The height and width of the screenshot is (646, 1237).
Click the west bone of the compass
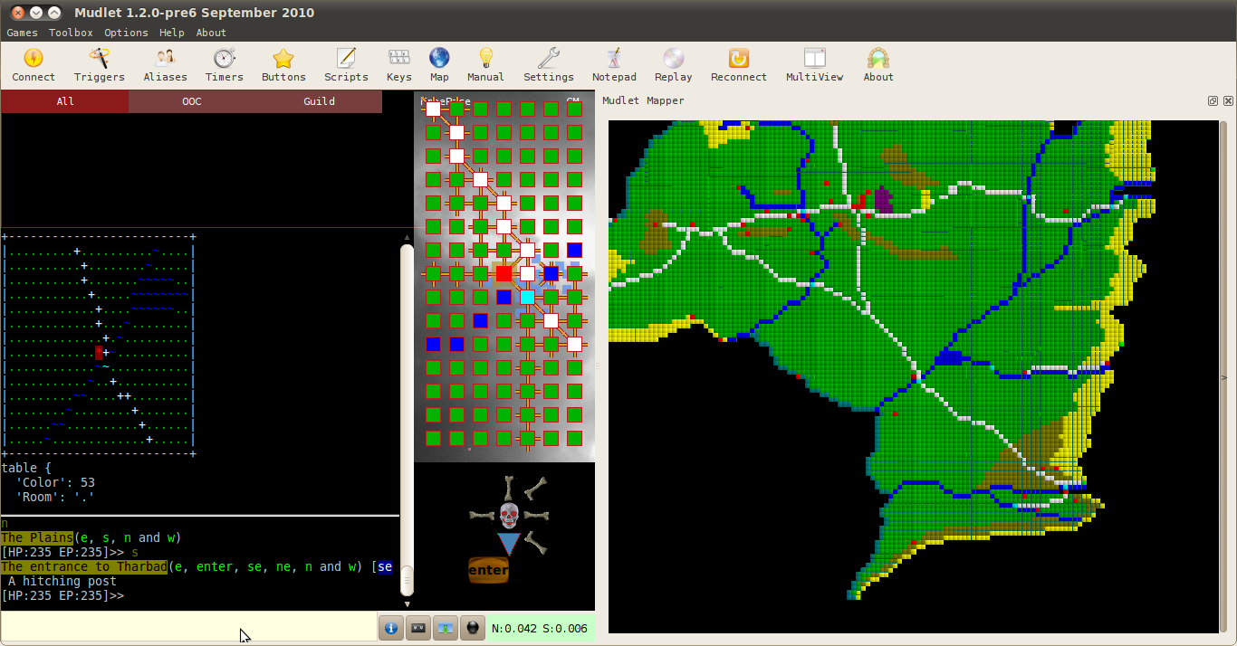[483, 516]
